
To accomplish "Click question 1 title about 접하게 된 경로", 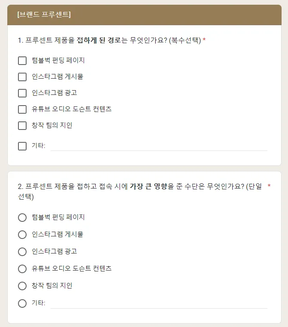I will tap(109, 40).
